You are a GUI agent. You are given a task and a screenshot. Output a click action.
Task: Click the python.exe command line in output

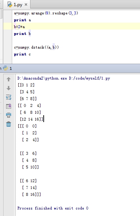64,78
